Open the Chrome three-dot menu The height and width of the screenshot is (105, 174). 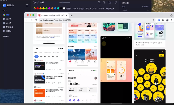coord(172,20)
